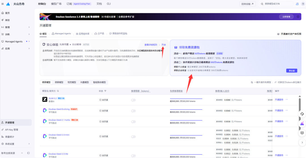This screenshot has width=306, height=158.
Task: Toggle inference limit switch for GLM-5.2
Action: 133,100
